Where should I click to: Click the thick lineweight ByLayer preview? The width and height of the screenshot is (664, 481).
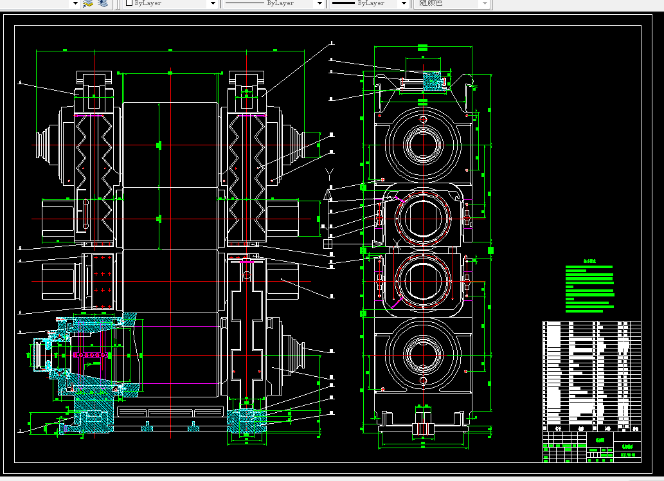coord(343,3)
